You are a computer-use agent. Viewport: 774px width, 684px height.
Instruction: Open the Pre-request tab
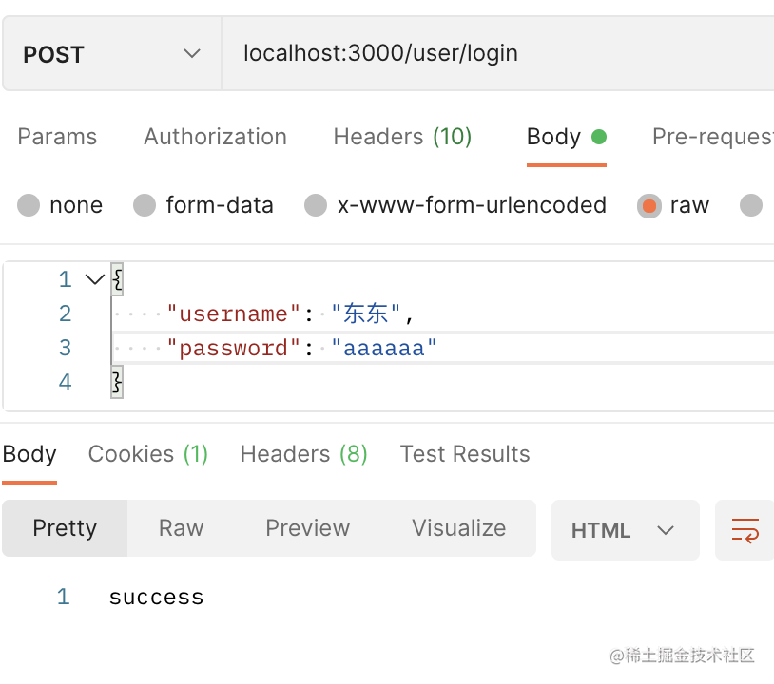(x=711, y=137)
